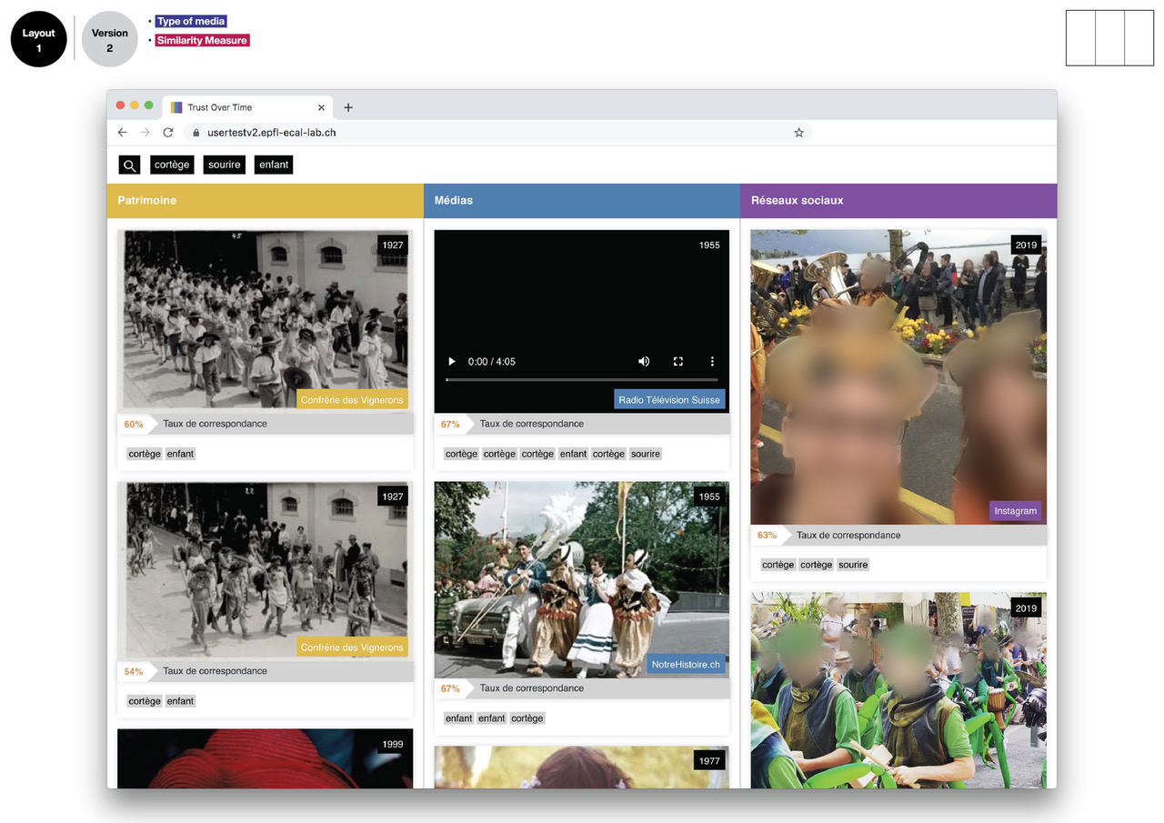Click the address bar URL
Screen dimensions: 1164x823
pos(272,133)
